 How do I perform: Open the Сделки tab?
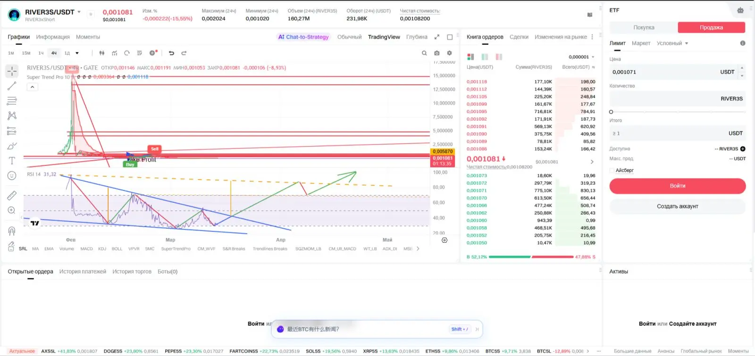(519, 37)
